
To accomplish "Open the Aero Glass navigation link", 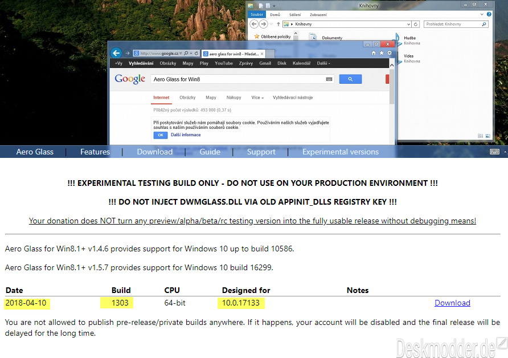I will 35,152.
